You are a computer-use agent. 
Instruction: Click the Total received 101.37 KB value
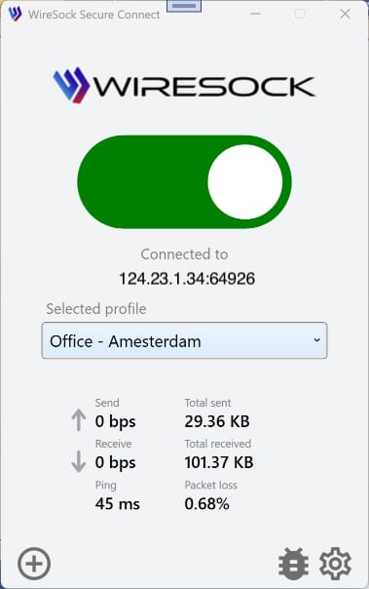[x=219, y=462]
